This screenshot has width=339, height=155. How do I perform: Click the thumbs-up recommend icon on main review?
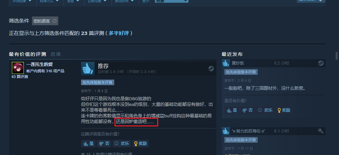click(x=88, y=69)
